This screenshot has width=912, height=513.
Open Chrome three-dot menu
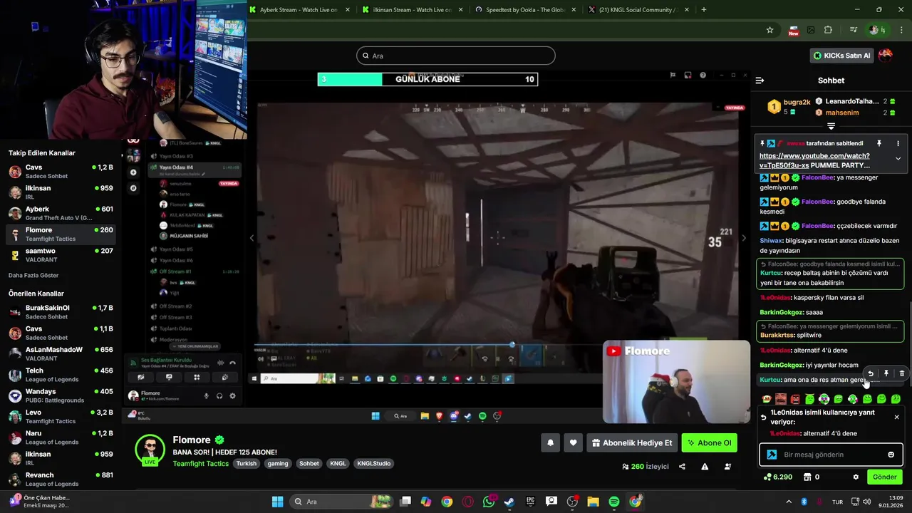(x=902, y=30)
